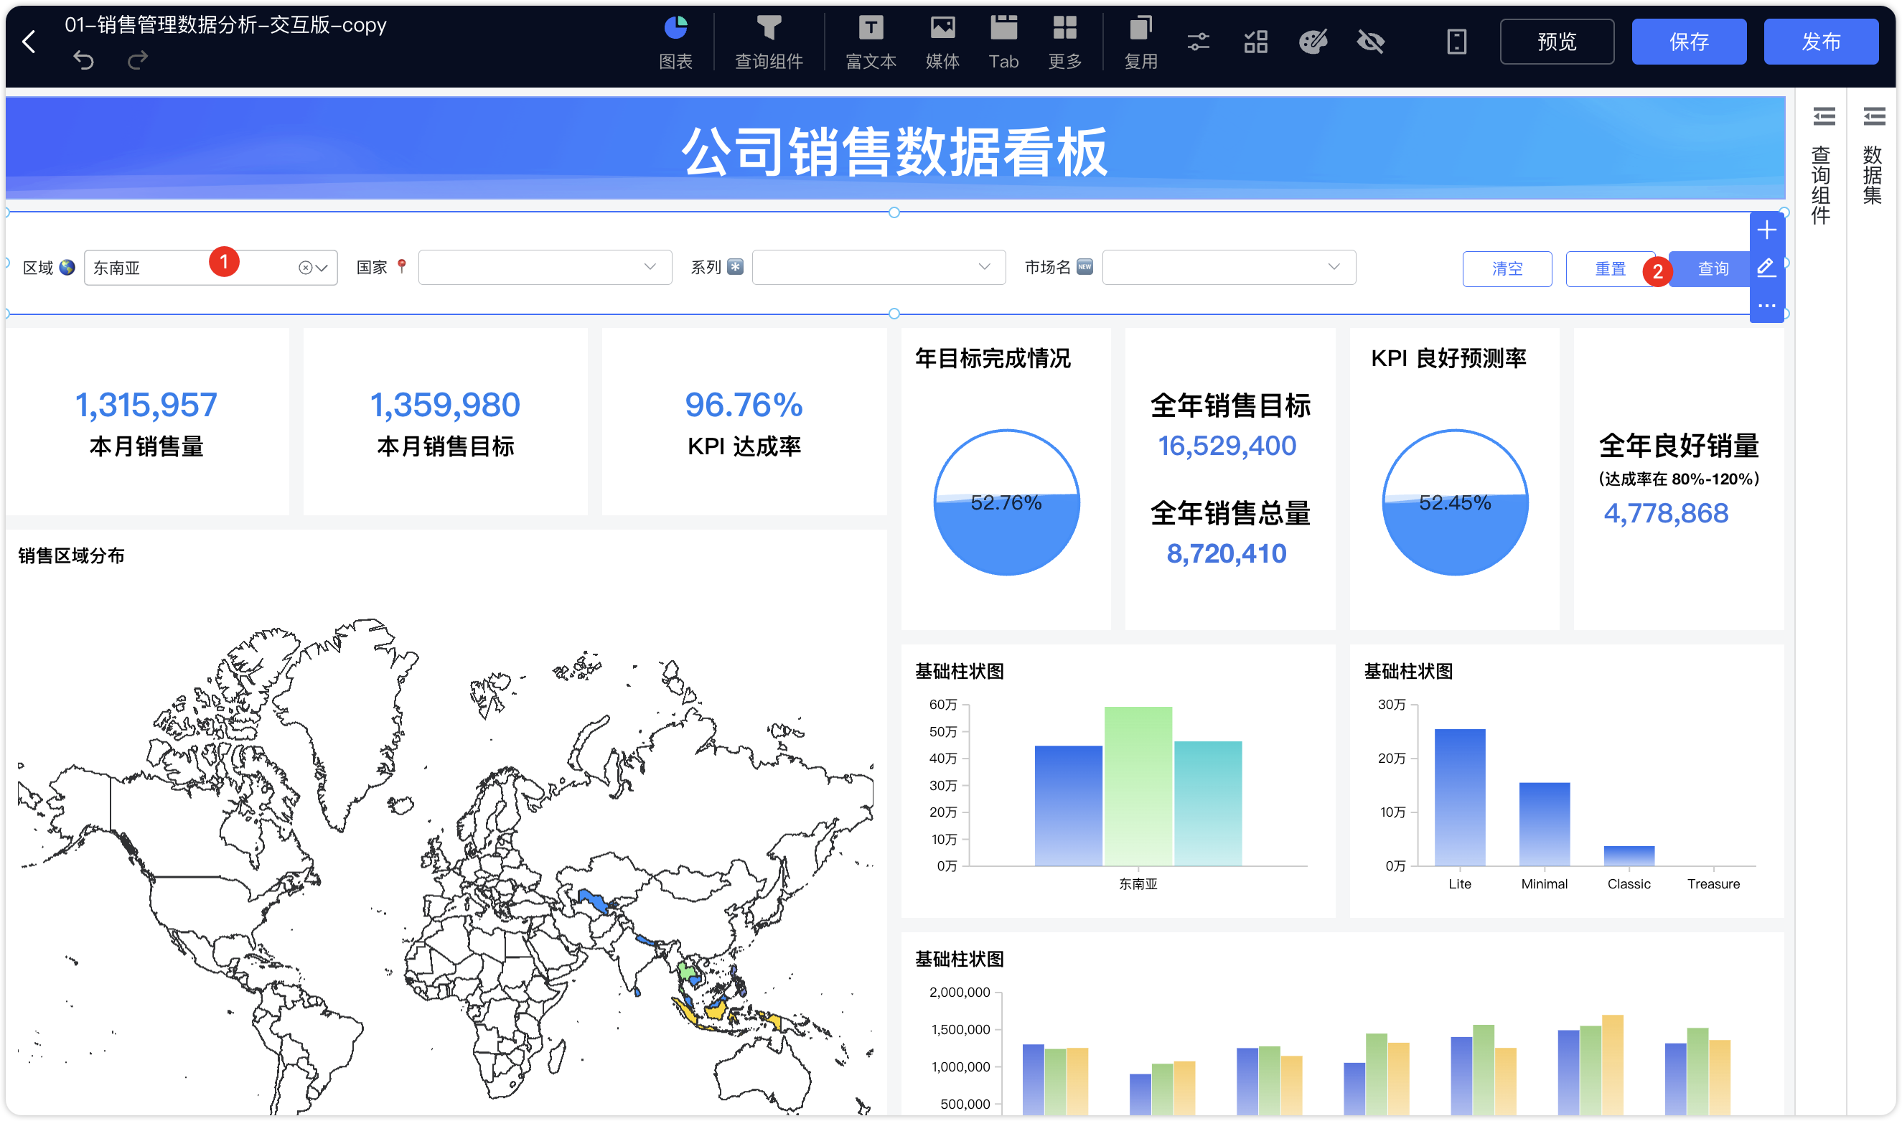This screenshot has height=1121, width=1902.
Task: Select the 96.76% KPI 达成率 card
Action: pos(744,421)
